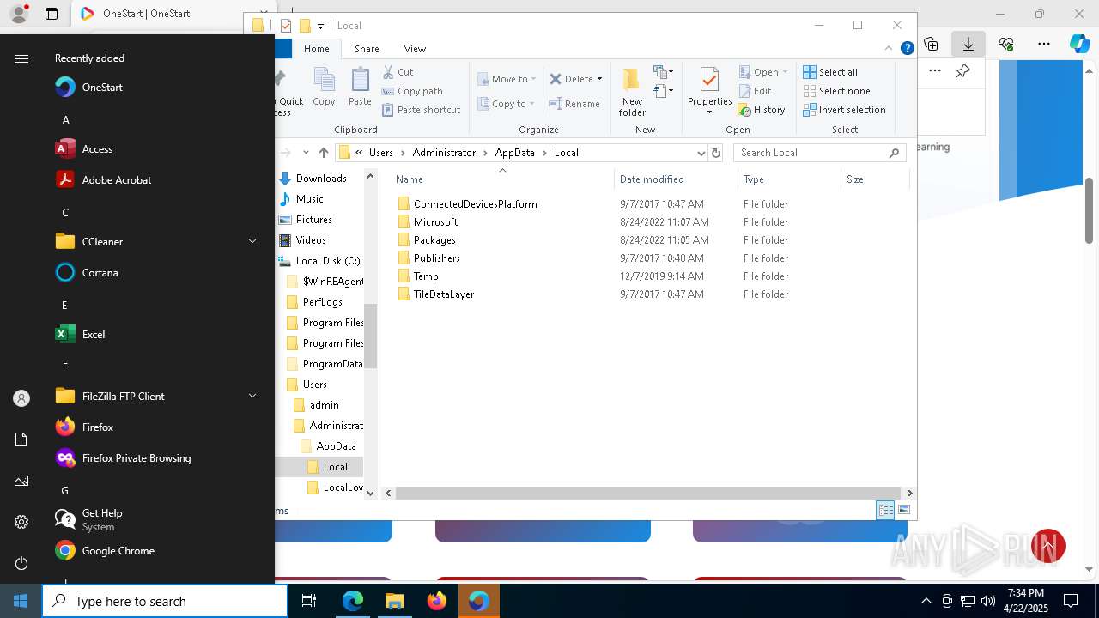
Task: Open Quick Access Toolbar customize dropdown
Action: pos(320,26)
